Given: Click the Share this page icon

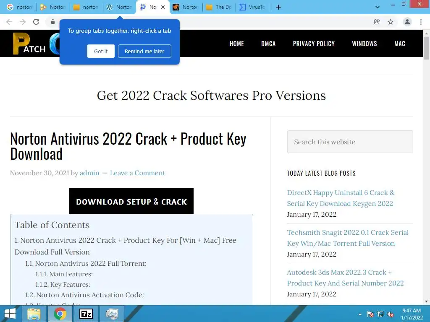Looking at the screenshot, I should click(x=377, y=22).
